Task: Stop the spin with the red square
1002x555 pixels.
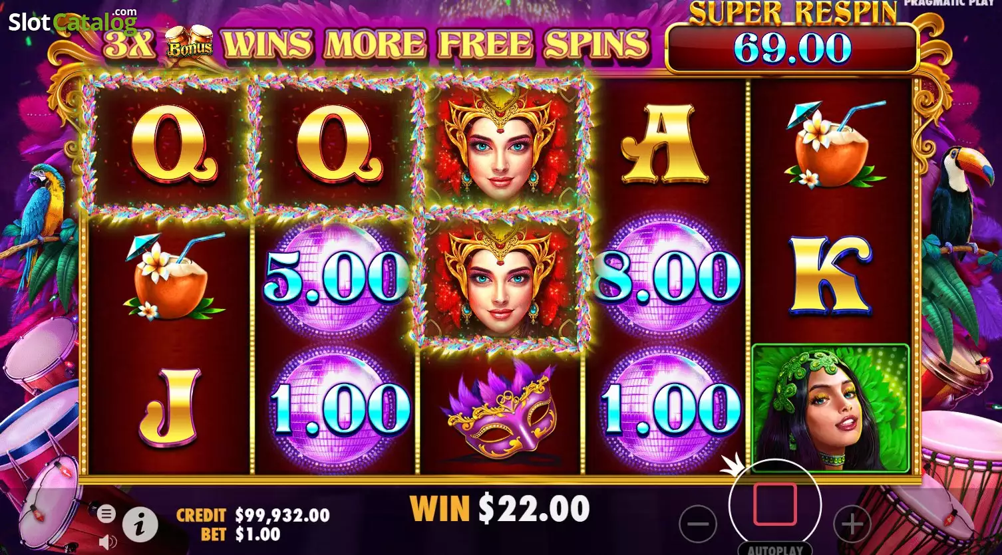Action: click(774, 504)
